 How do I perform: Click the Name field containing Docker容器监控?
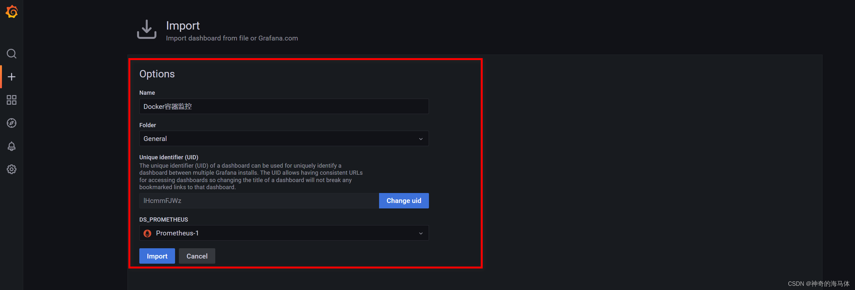click(284, 106)
